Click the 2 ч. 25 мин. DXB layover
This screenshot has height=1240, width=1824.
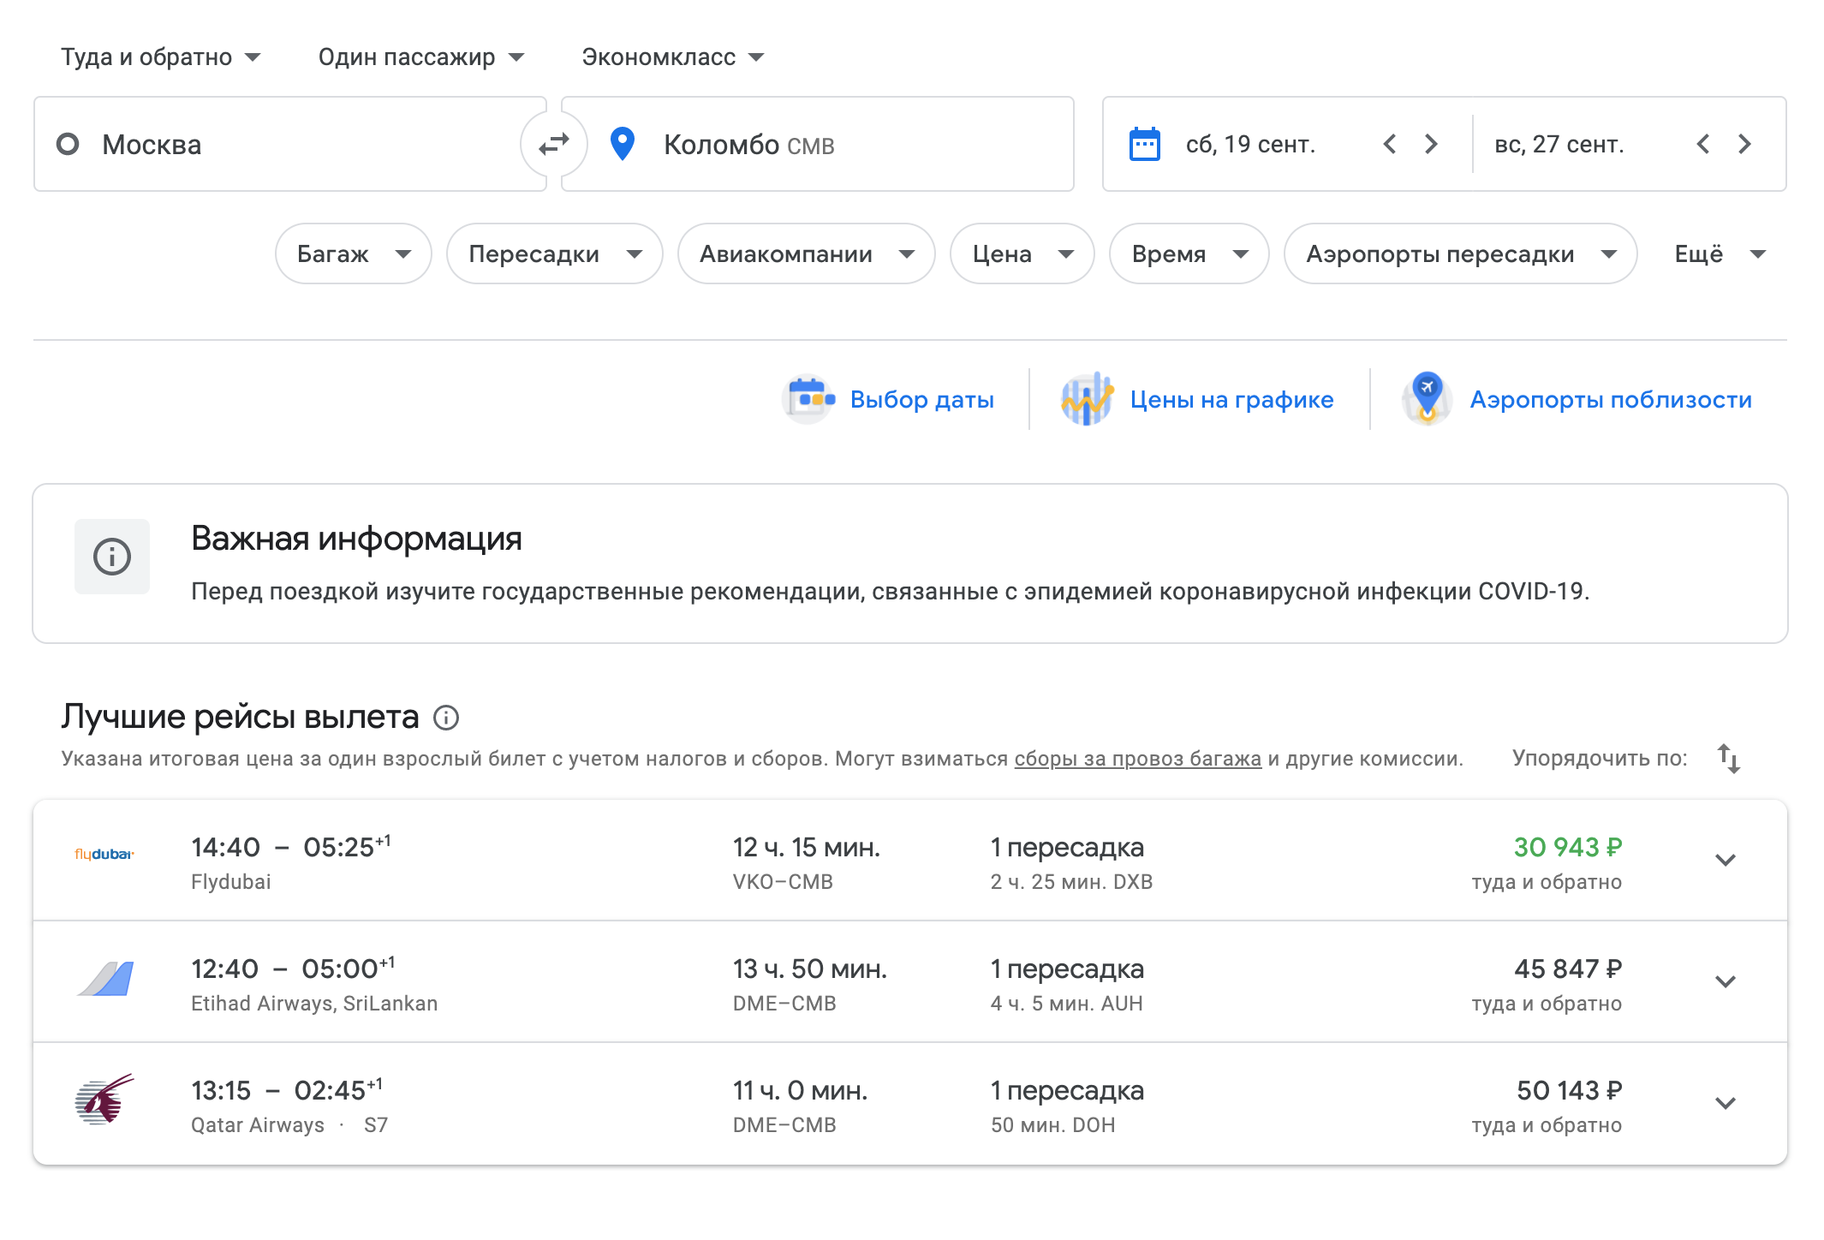1072,882
